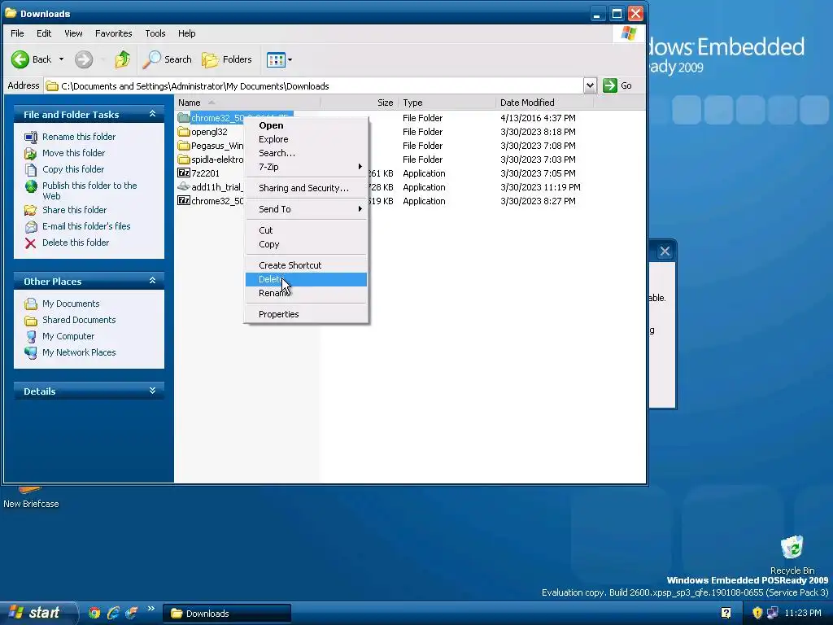
Task: Open the Search toolbar button
Action: (167, 59)
